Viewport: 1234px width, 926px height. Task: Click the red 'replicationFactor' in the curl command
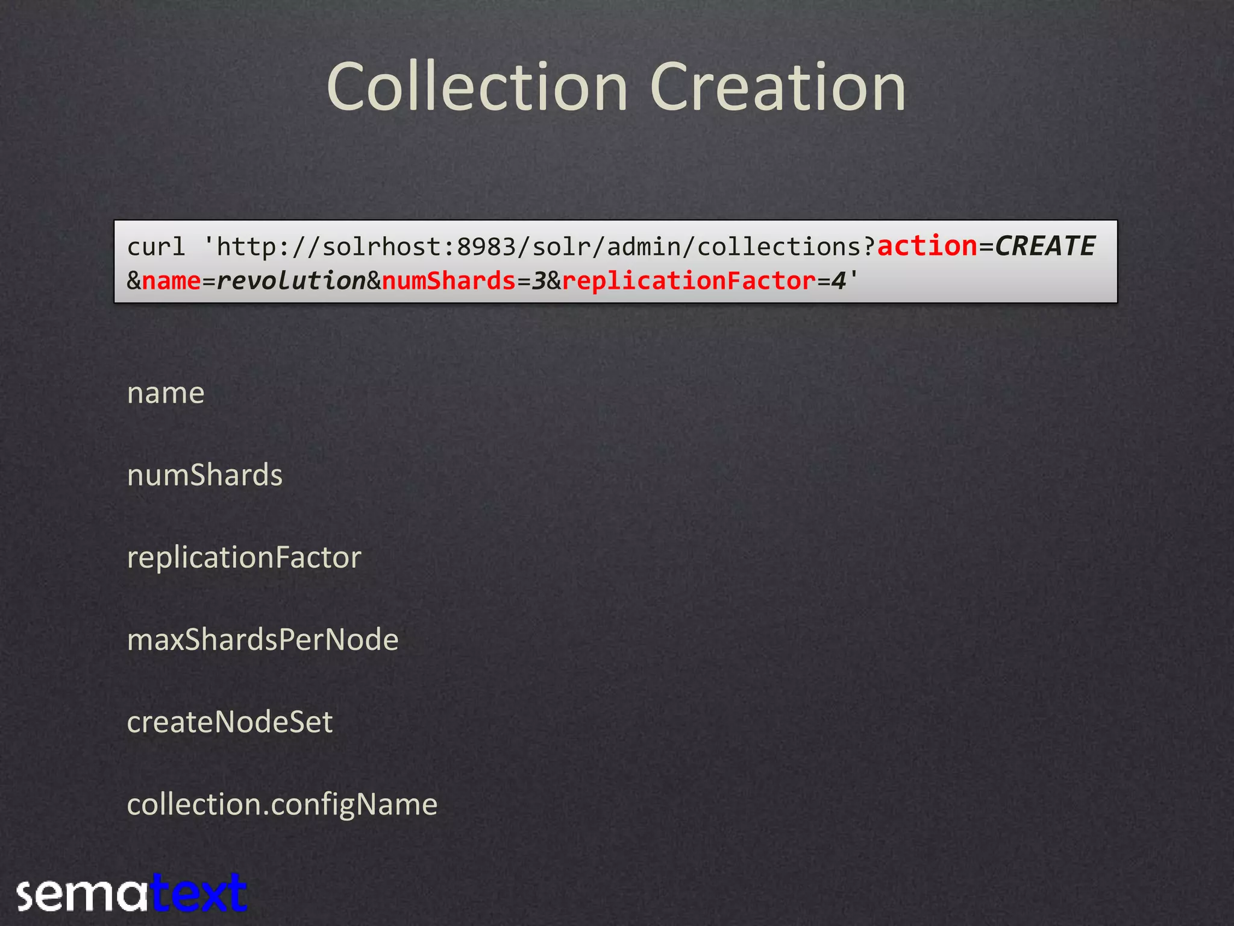(x=689, y=280)
